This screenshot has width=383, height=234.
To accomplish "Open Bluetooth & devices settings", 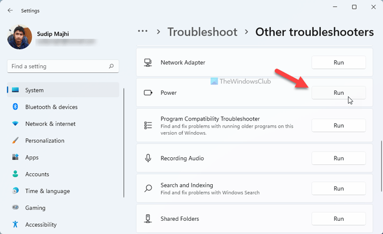I will [x=51, y=107].
